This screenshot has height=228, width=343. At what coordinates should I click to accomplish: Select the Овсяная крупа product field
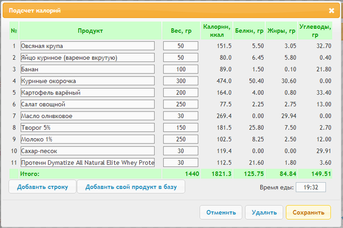(87, 46)
